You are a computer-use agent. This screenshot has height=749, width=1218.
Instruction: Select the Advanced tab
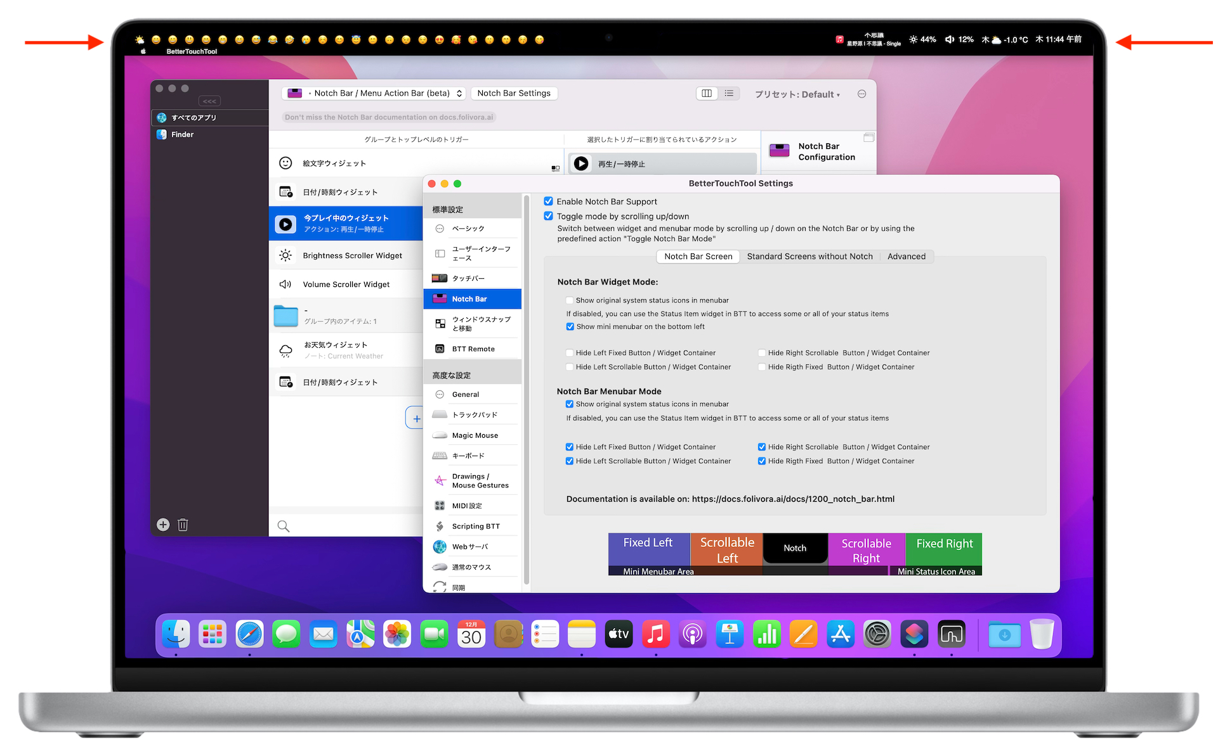(906, 257)
